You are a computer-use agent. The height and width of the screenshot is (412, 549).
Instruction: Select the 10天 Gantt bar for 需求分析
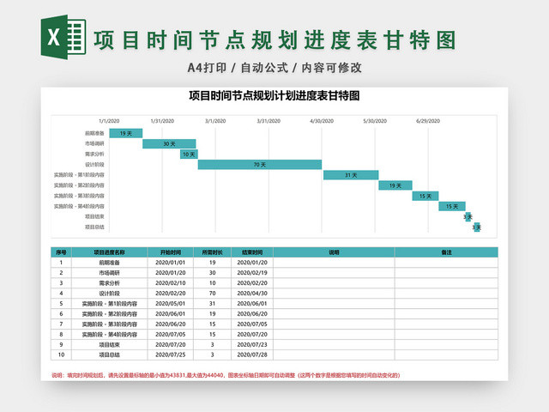[189, 154]
